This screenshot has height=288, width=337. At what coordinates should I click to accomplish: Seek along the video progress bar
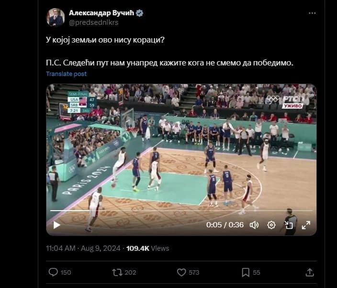coord(181,211)
